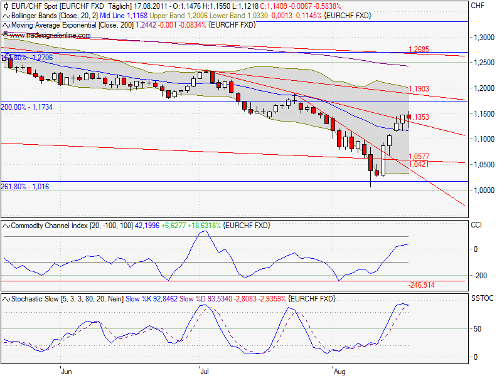Click the Mid Line 1,1168 value

tap(124, 16)
